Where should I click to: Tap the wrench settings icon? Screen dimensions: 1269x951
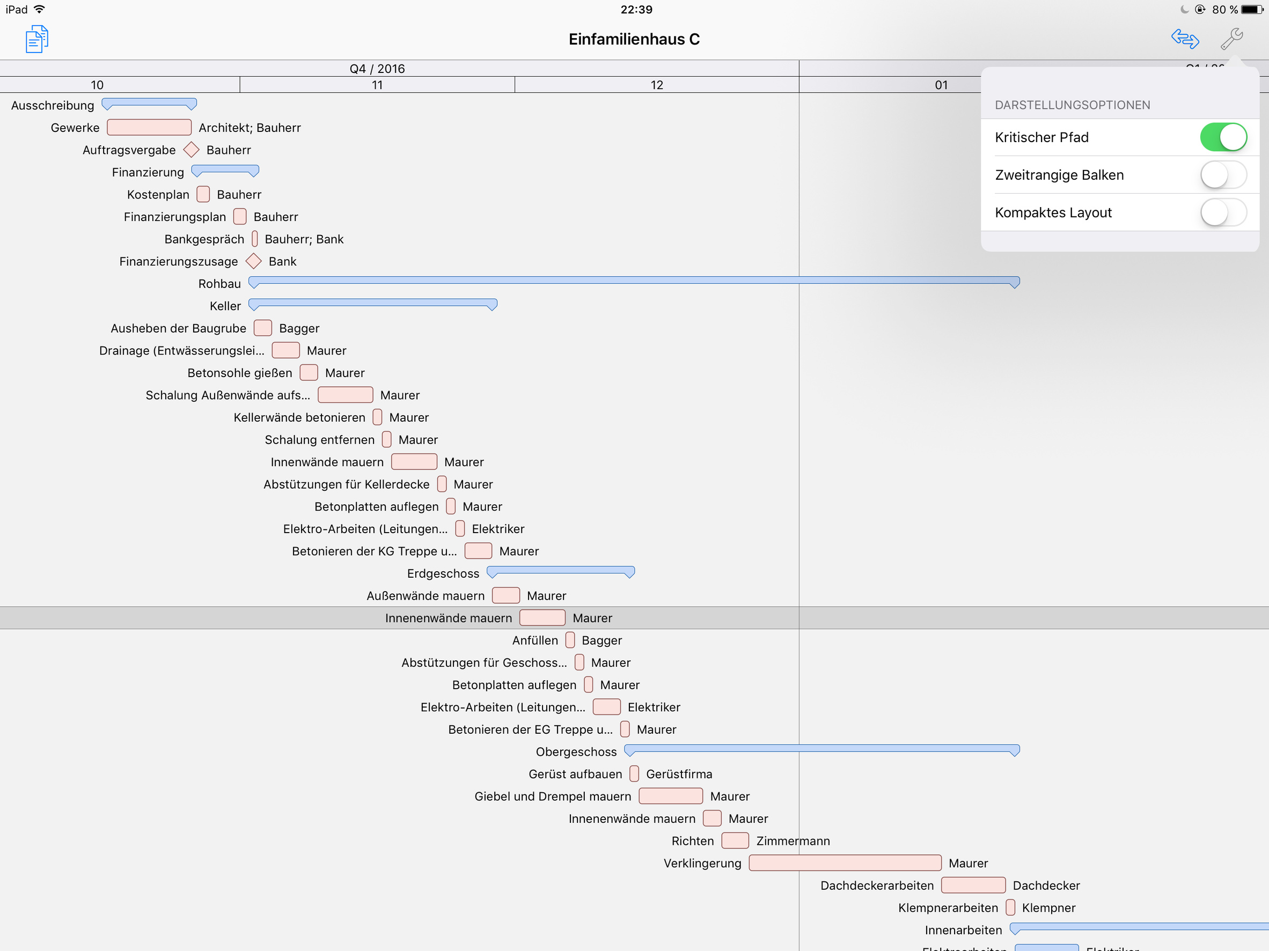tap(1231, 39)
